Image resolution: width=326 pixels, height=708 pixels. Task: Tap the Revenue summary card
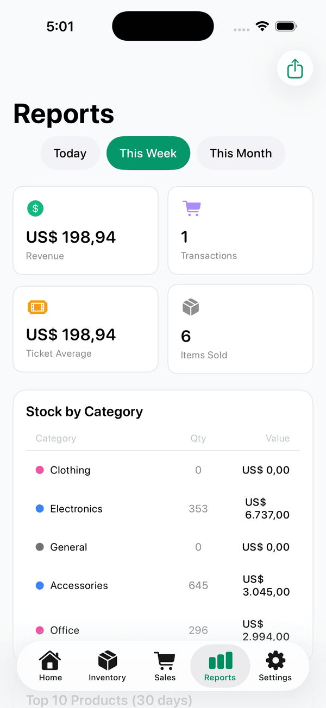[x=85, y=230]
